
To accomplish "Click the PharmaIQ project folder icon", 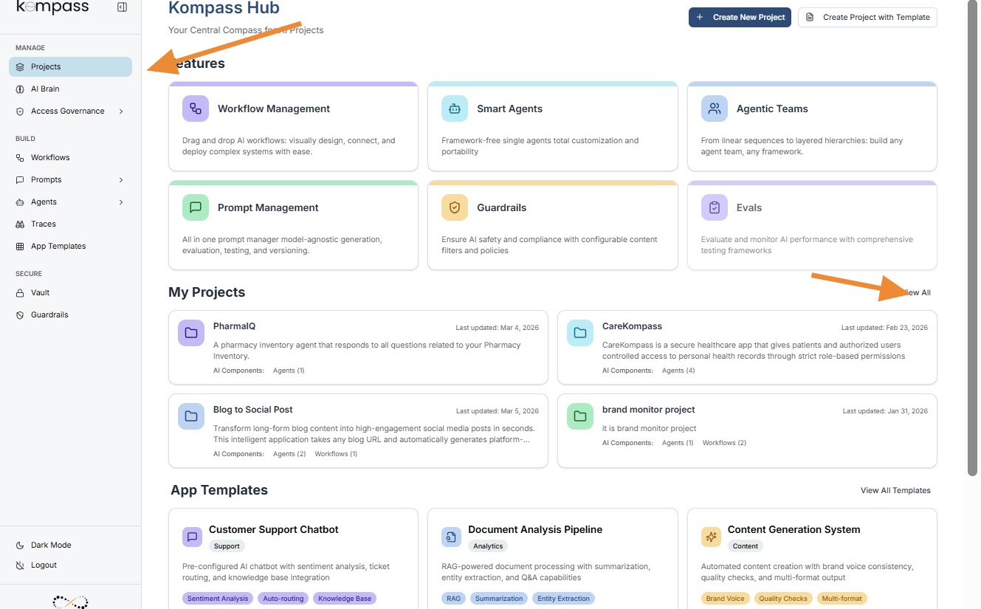I will click(191, 332).
